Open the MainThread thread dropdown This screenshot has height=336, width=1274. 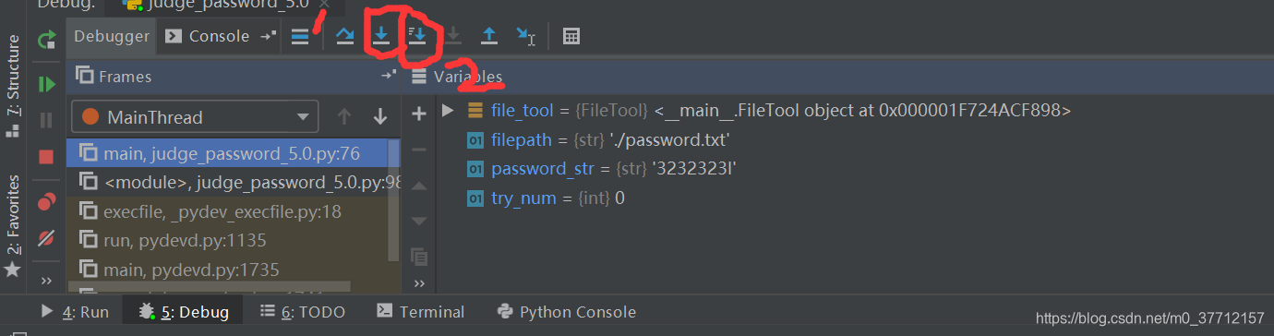point(195,117)
